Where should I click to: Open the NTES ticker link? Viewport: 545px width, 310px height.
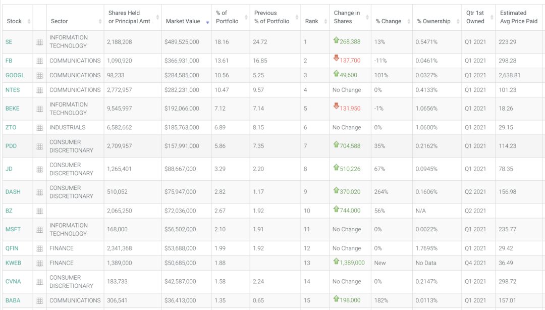pyautogui.click(x=13, y=90)
